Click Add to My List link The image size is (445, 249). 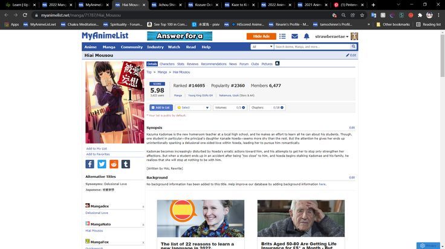pyautogui.click(x=97, y=148)
